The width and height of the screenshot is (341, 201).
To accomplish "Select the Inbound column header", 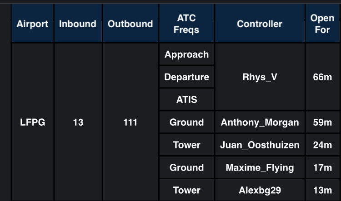I will [78, 24].
